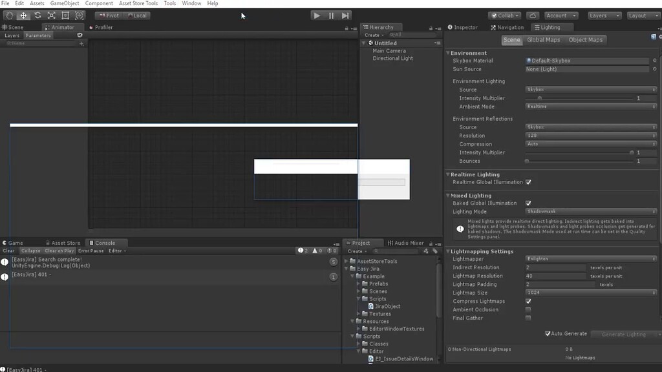Select the Rect transform tool
This screenshot has height=372, width=662.
tap(65, 15)
